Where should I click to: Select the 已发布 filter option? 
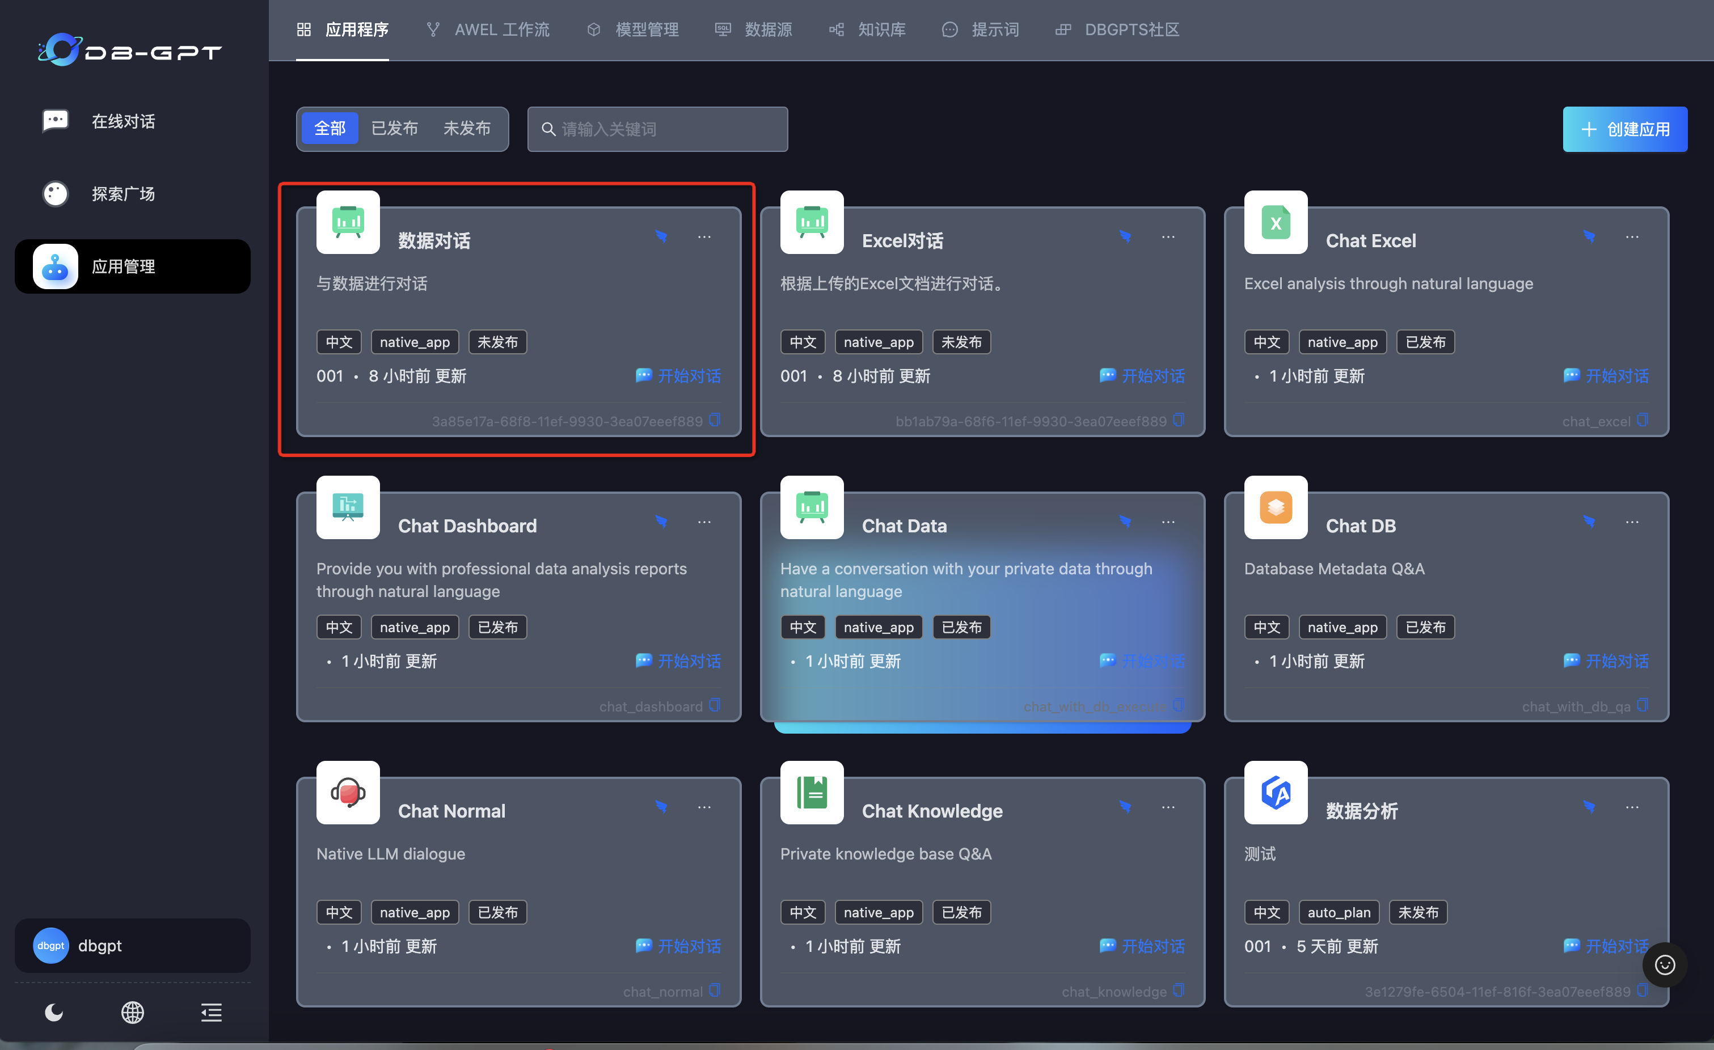click(394, 129)
